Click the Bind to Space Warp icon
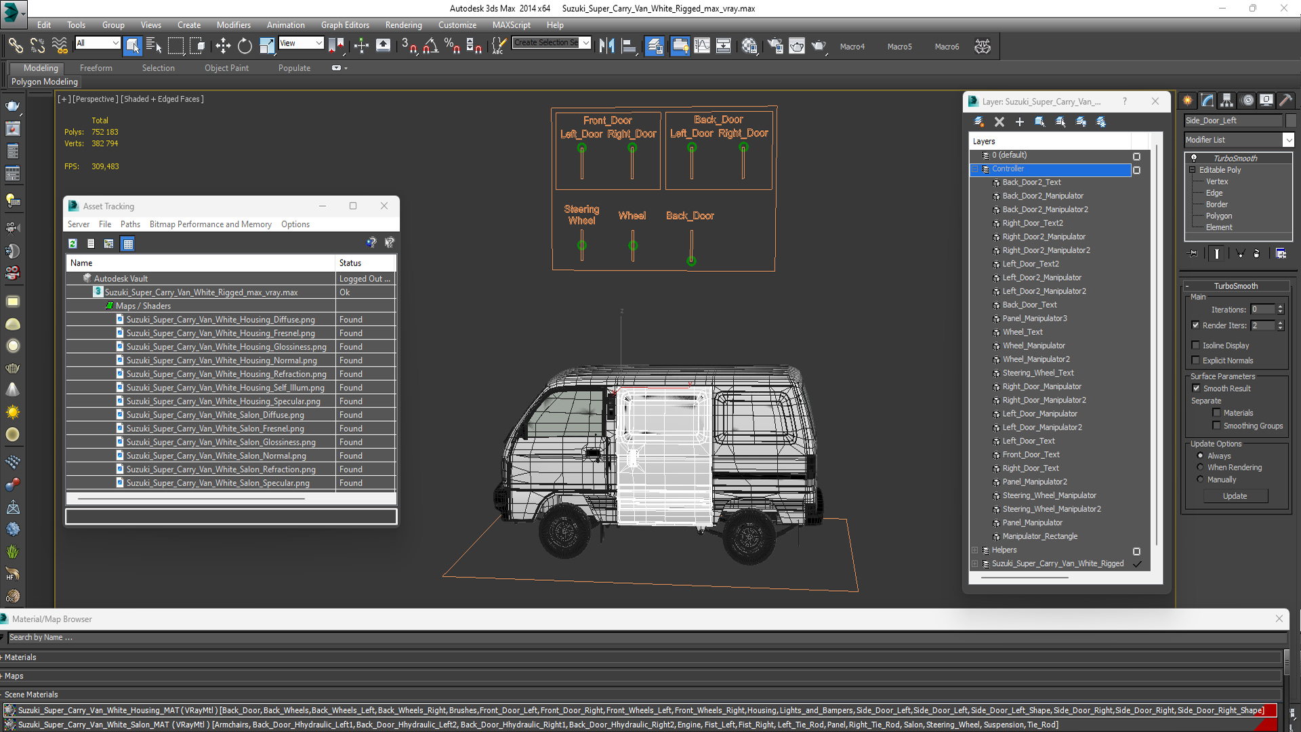This screenshot has height=732, width=1301. coord(60,46)
